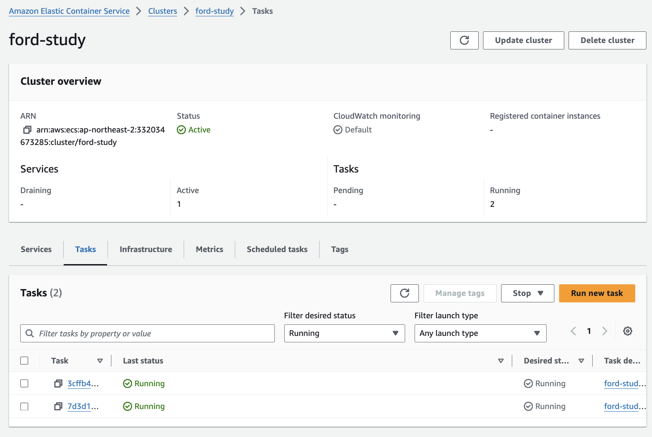Screen dimensions: 652x437
Task: Sort by the Last status column arrow
Action: coord(501,361)
